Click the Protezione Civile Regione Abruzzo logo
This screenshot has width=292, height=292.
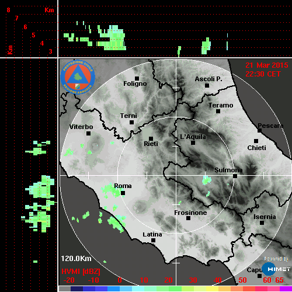pyautogui.click(x=78, y=77)
